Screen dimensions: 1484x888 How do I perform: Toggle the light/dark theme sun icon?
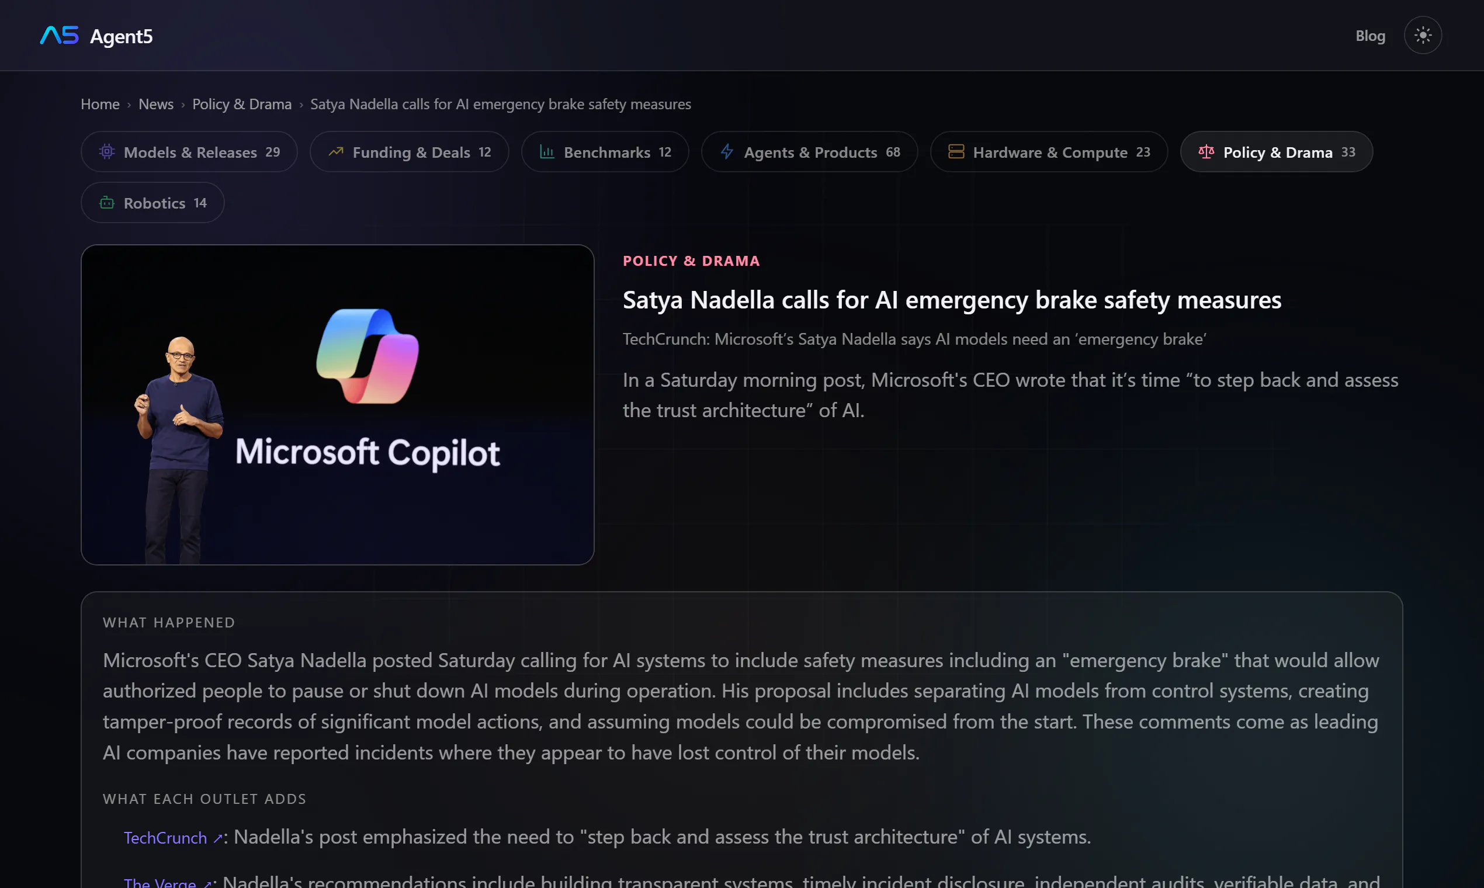(1423, 35)
